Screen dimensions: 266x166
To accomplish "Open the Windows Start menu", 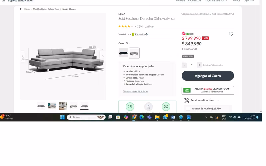I will pyautogui.click(x=62, y=117).
